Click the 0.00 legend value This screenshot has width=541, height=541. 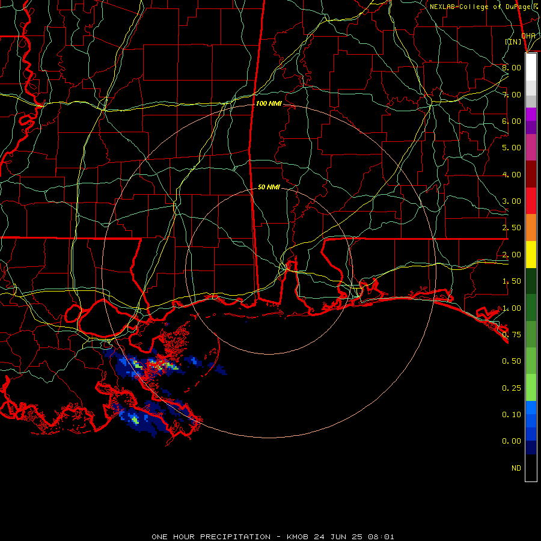click(x=512, y=441)
